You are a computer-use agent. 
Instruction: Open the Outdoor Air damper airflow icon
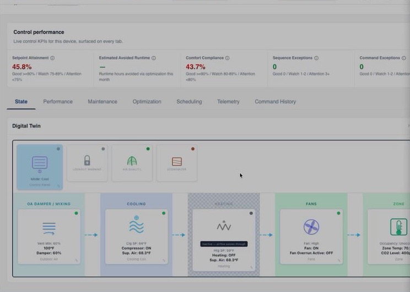coord(49,229)
